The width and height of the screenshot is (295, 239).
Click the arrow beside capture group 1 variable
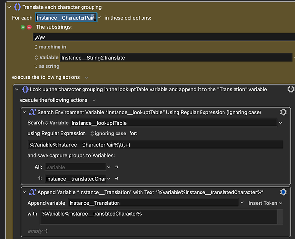(x=117, y=178)
